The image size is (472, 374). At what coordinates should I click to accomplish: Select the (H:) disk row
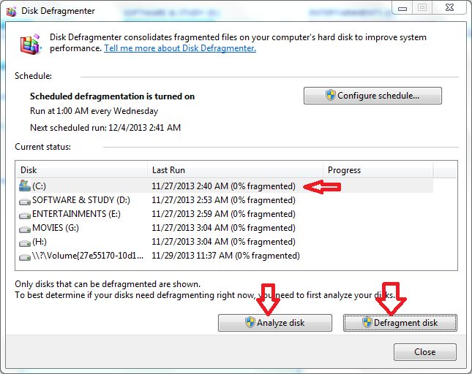point(225,242)
